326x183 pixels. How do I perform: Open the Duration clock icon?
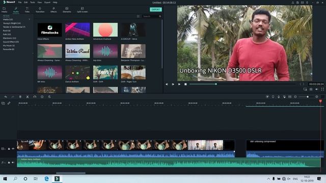(42, 97)
